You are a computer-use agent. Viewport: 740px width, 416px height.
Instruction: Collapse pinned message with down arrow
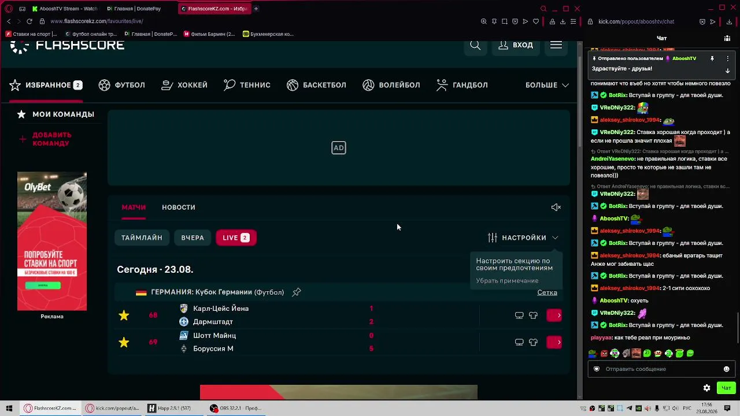tap(727, 70)
